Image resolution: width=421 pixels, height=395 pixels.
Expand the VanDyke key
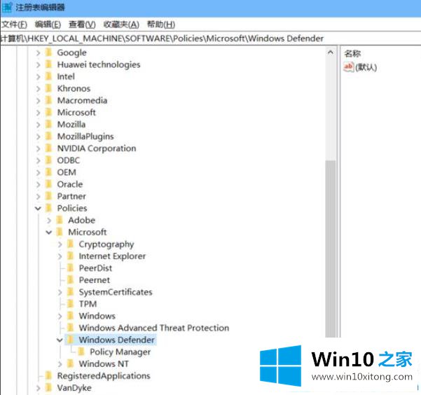click(x=38, y=388)
